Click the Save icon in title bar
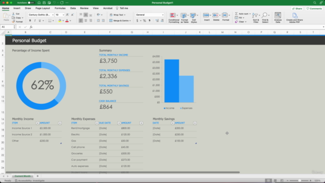 44,3
